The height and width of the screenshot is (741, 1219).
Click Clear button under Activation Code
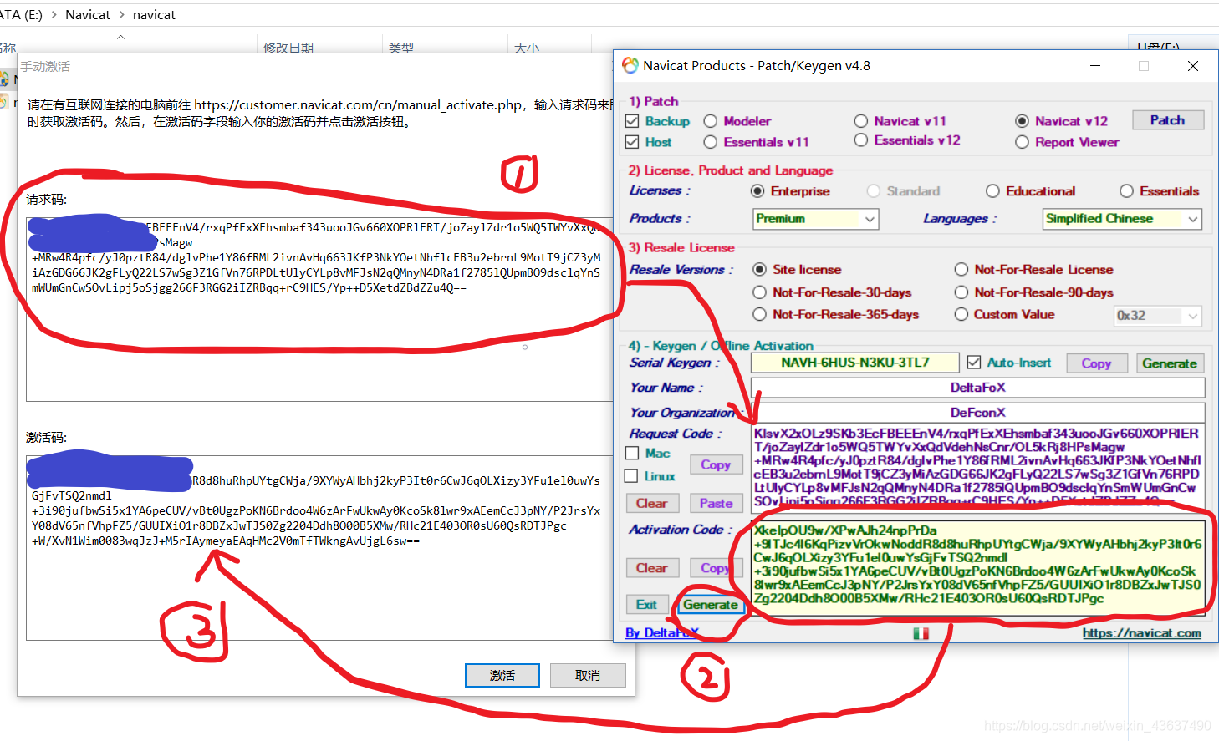point(652,568)
